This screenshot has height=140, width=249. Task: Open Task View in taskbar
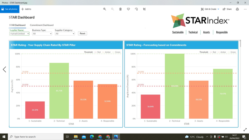coord(68,137)
